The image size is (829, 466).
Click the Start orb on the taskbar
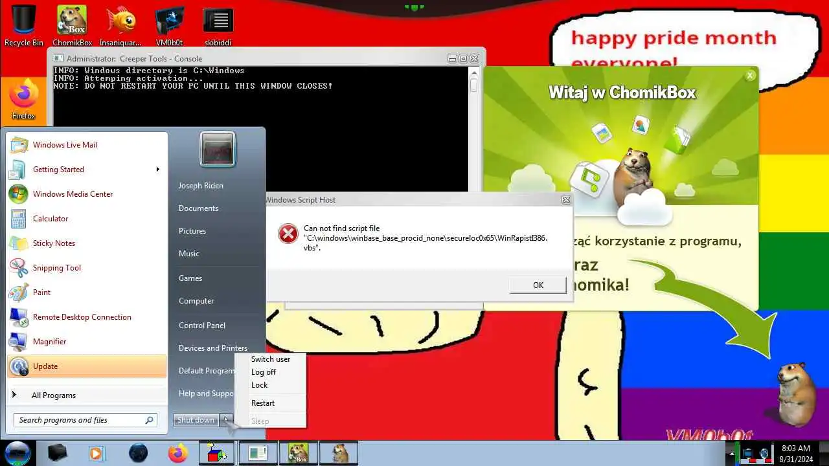17,453
